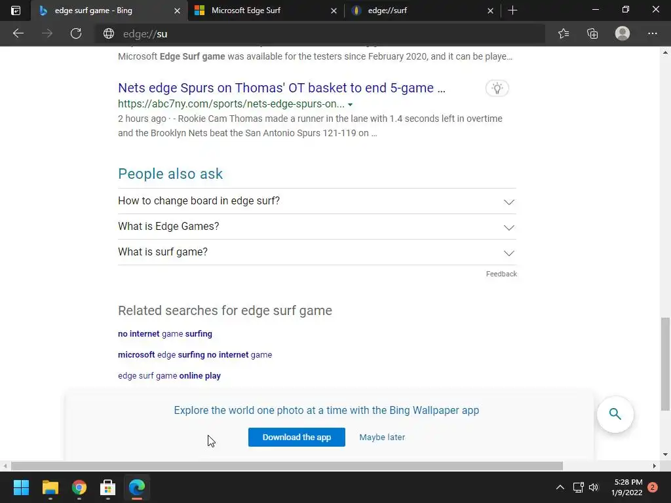This screenshot has width=671, height=503.
Task: Click the lightbulb insight icon beside result
Action: tap(497, 88)
